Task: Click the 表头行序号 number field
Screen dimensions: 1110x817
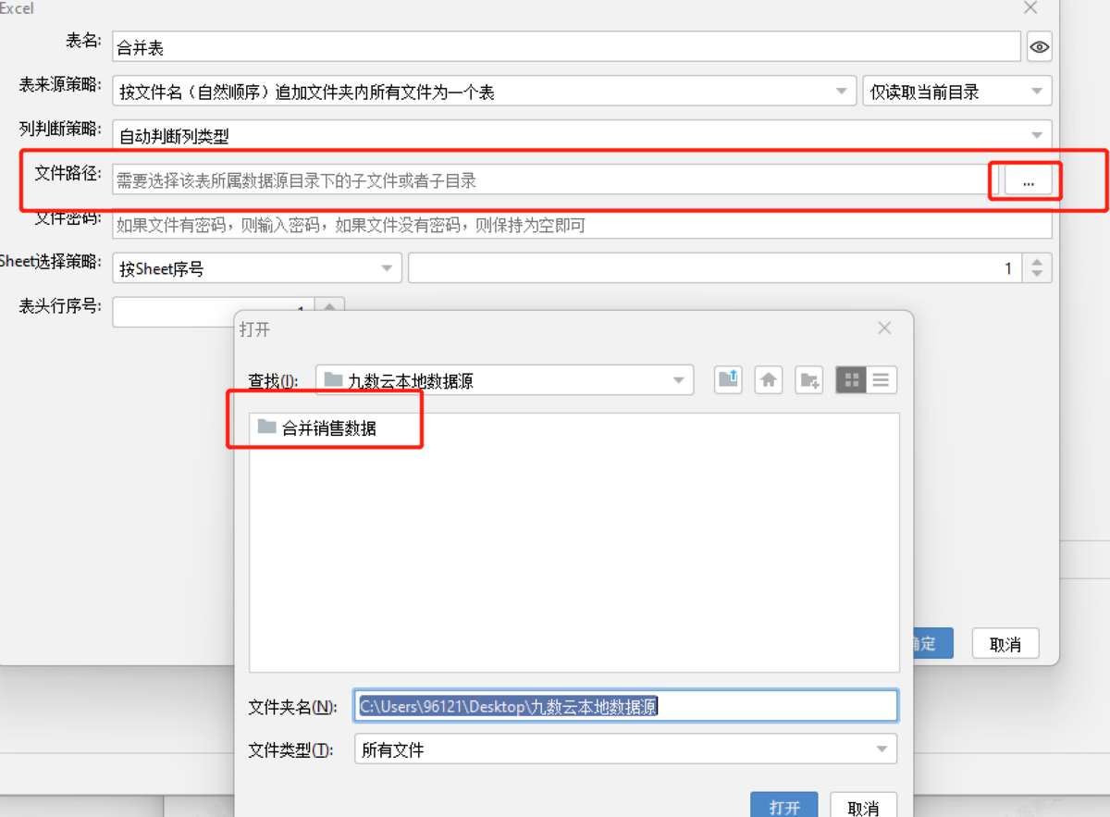Action: [214, 312]
